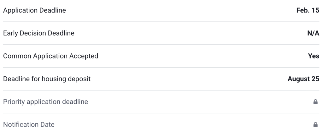This screenshot has width=323, height=136.
Task: Open the locked Notification Date label
Action: (29, 125)
